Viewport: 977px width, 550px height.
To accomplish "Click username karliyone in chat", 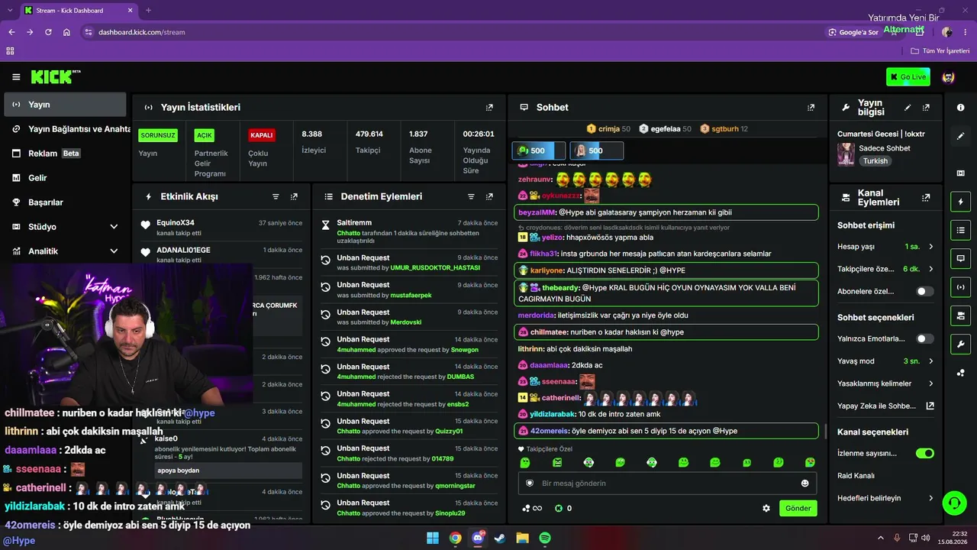I will point(547,270).
